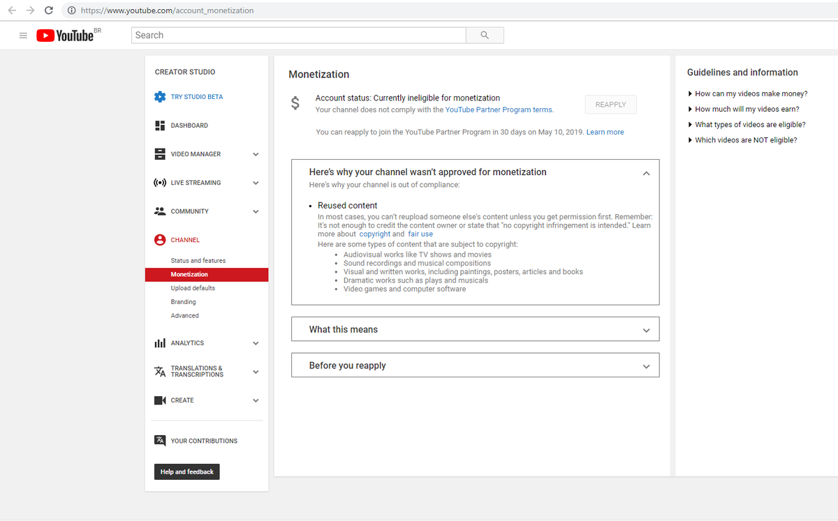This screenshot has width=838, height=521.
Task: Click the Help and feedback button
Action: click(x=186, y=472)
